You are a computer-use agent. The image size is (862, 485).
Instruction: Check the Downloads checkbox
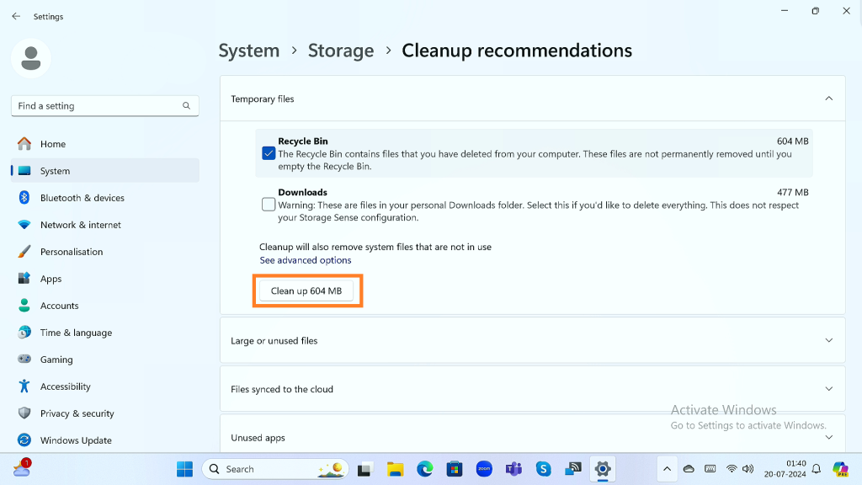pos(269,204)
